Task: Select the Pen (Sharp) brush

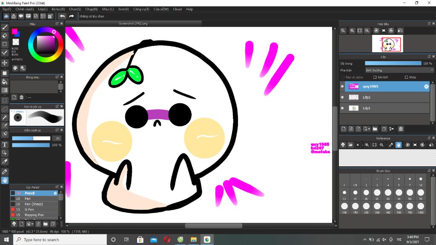Action: (x=34, y=204)
